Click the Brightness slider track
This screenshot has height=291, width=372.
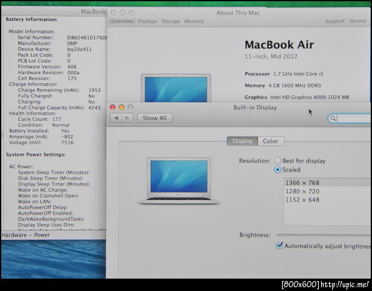(x=324, y=235)
